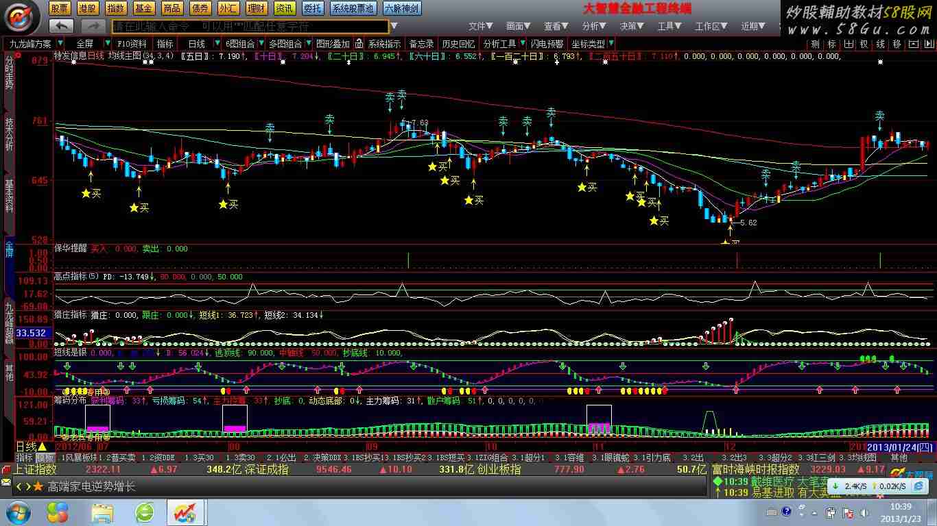Click the 移 move chart icon
The image size is (937, 526).
click(897, 44)
